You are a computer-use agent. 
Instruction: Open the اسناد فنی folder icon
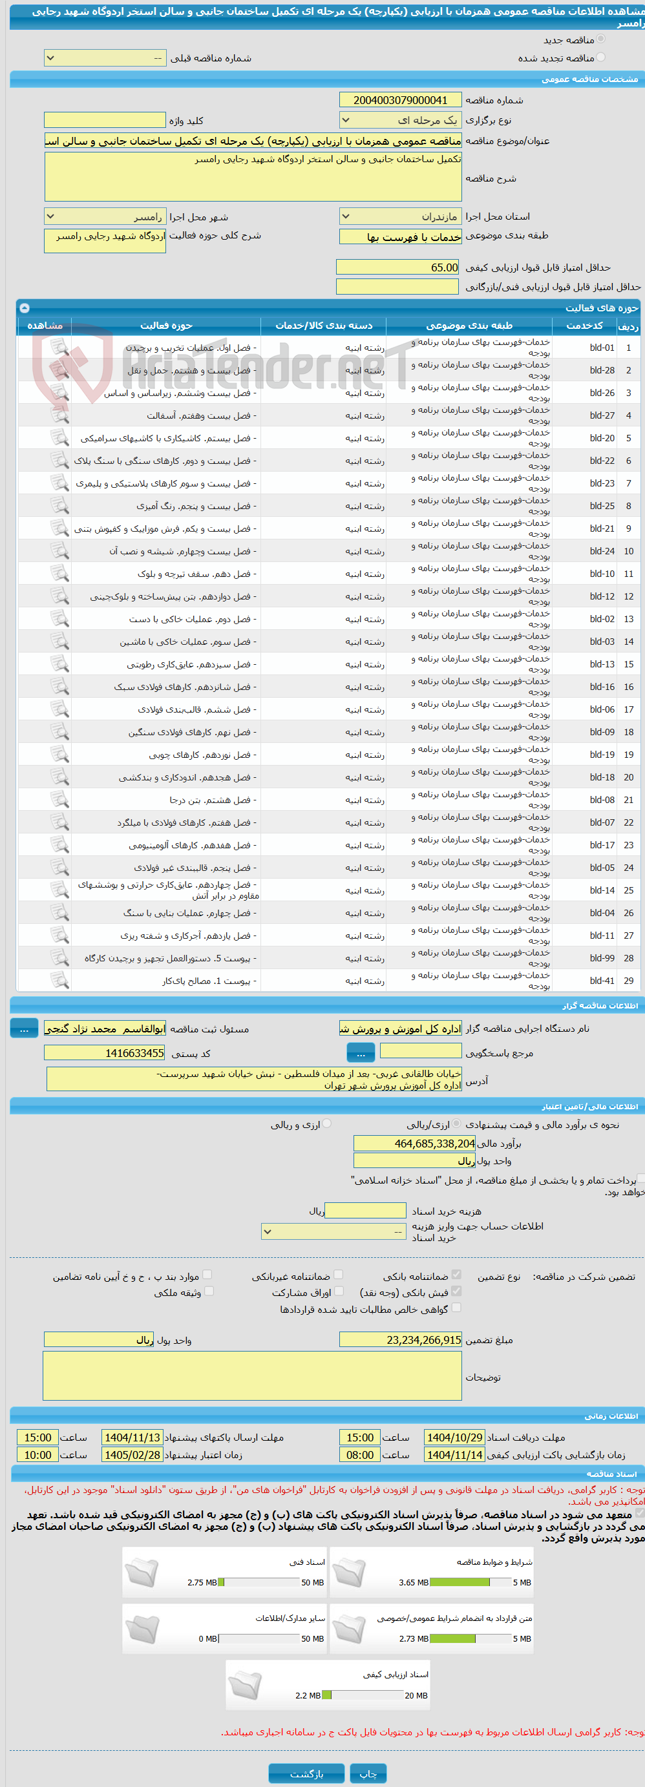point(142,1573)
